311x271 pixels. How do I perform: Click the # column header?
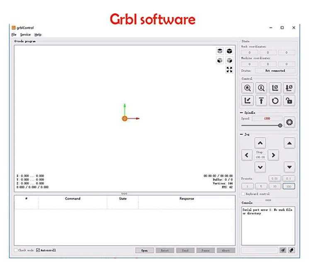coord(27,198)
